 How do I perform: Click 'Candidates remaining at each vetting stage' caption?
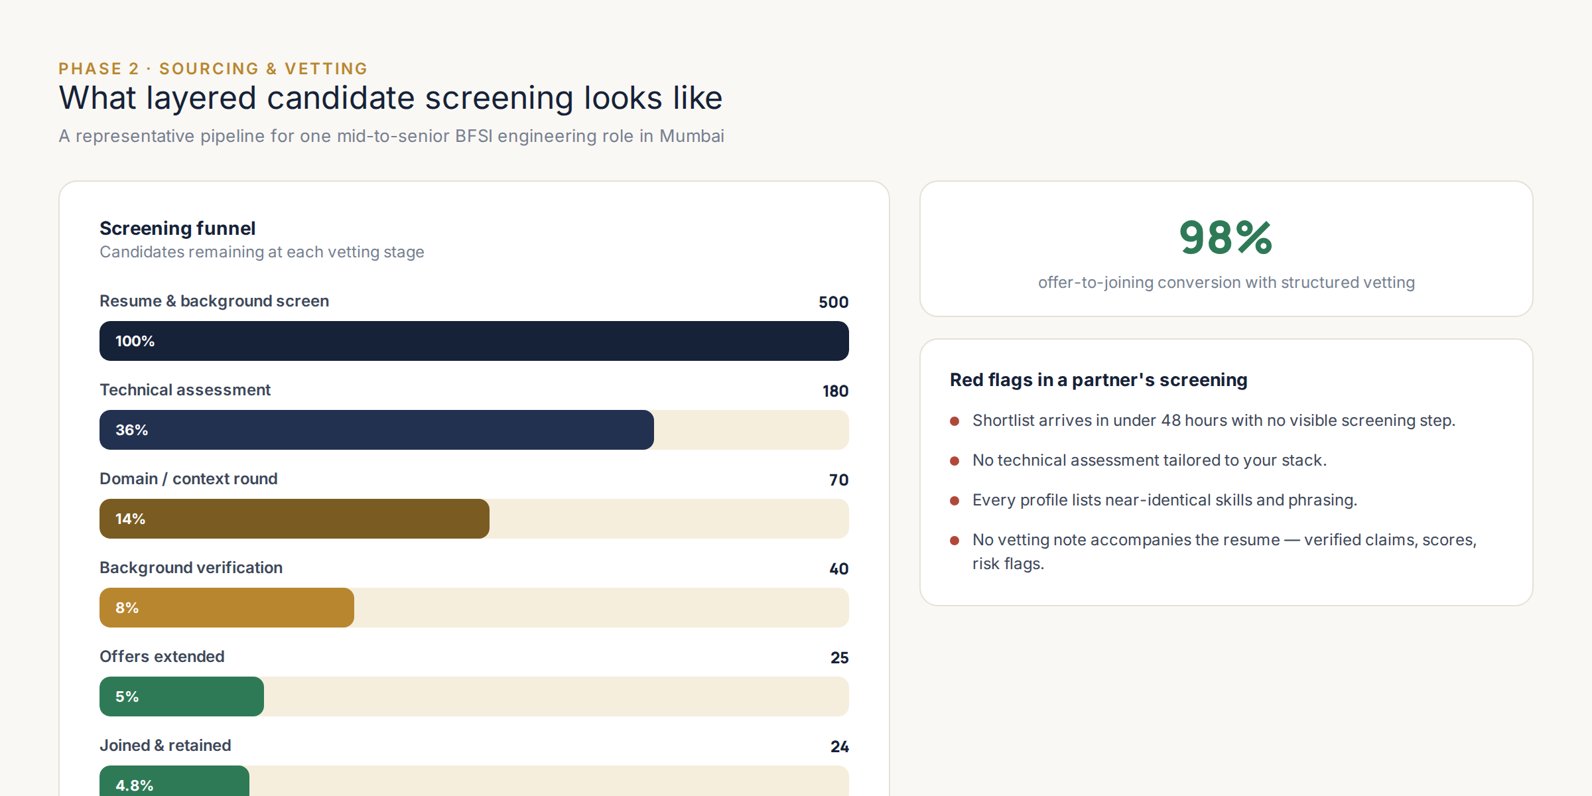click(x=262, y=252)
